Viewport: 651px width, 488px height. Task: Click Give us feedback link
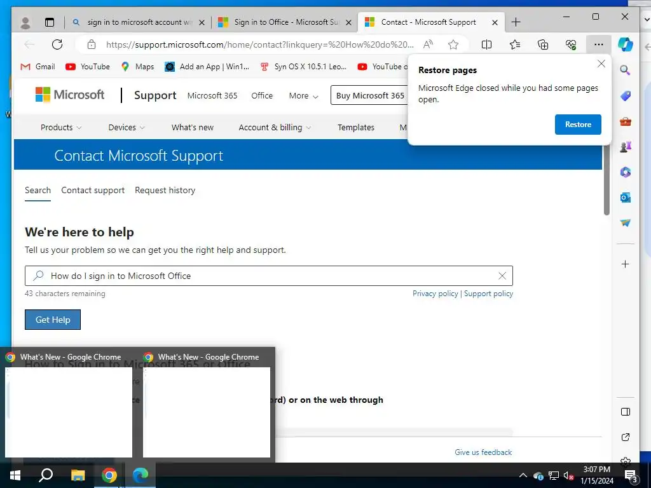coord(483,452)
